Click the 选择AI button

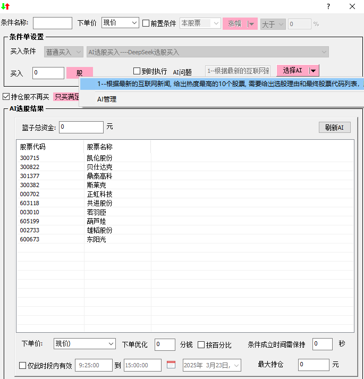pyautogui.click(x=292, y=71)
